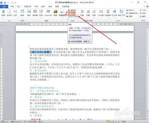149x123 pixels.
Task: Click the Undo icon in quick access toolbar
Action: click(8, 3)
